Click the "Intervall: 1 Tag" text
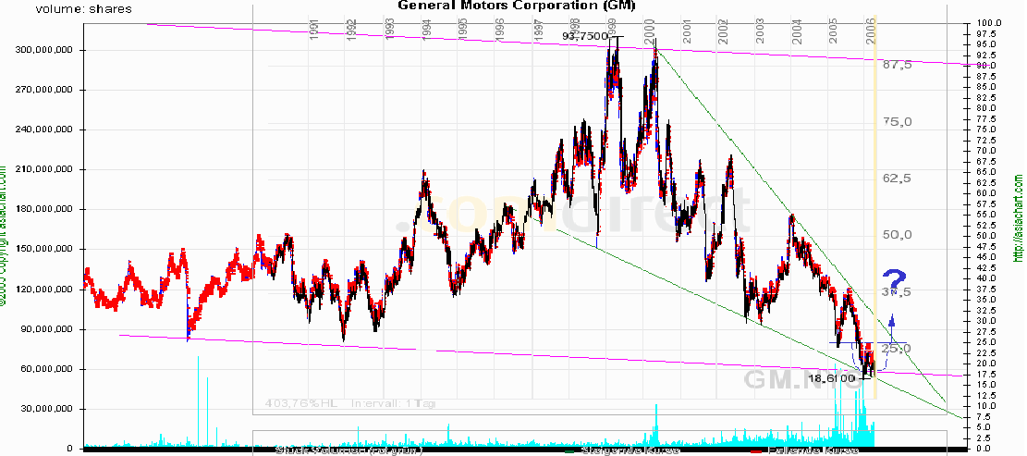 click(393, 403)
